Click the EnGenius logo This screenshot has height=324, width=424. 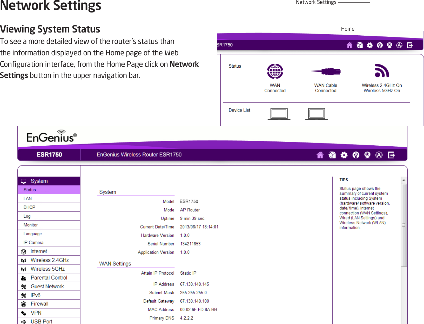(x=52, y=136)
